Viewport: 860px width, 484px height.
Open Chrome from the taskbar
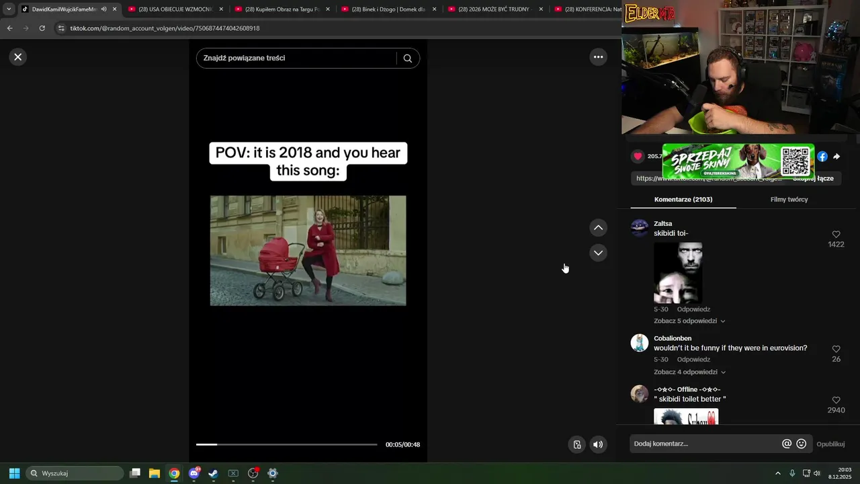(174, 473)
